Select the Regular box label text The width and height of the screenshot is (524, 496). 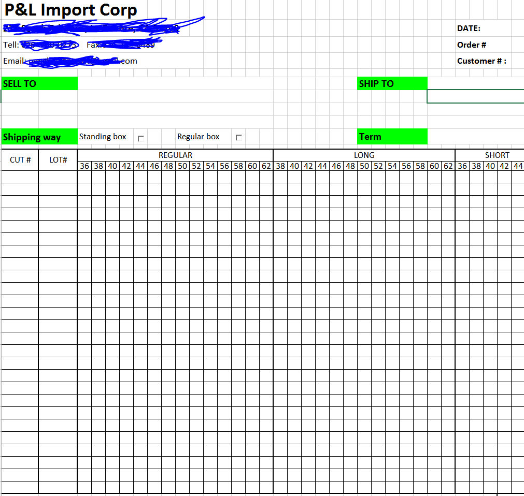(x=198, y=137)
